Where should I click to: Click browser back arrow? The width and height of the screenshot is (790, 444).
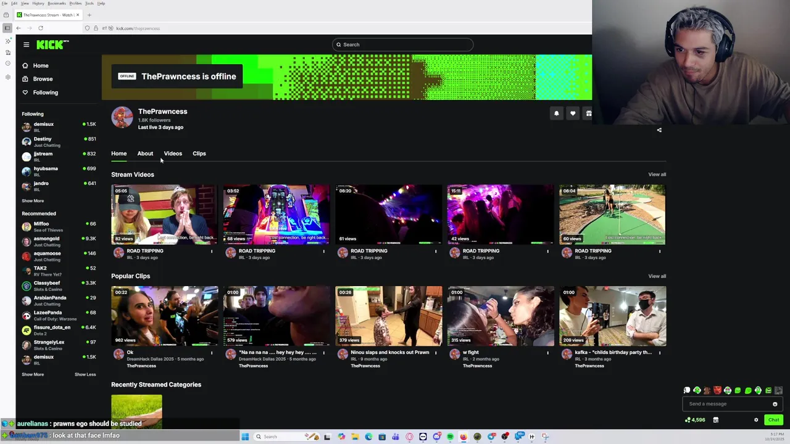pos(19,28)
